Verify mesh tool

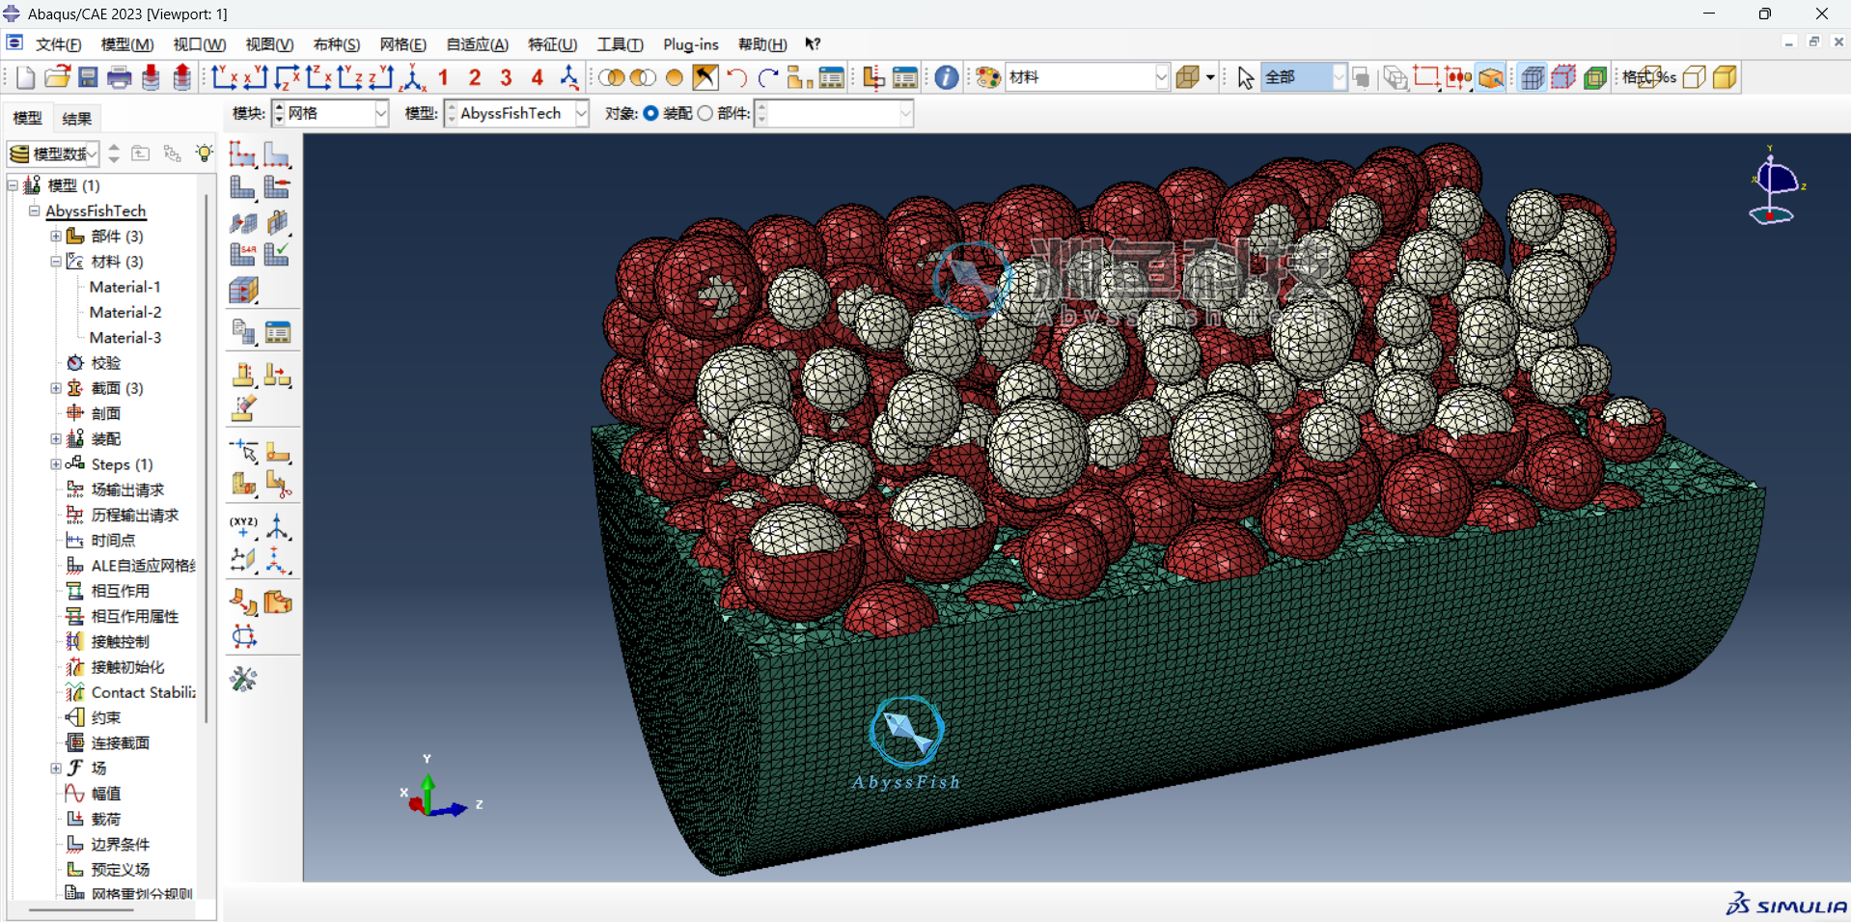point(277,255)
